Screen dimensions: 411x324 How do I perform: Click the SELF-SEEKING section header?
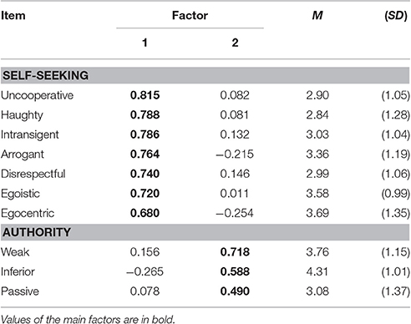point(45,75)
